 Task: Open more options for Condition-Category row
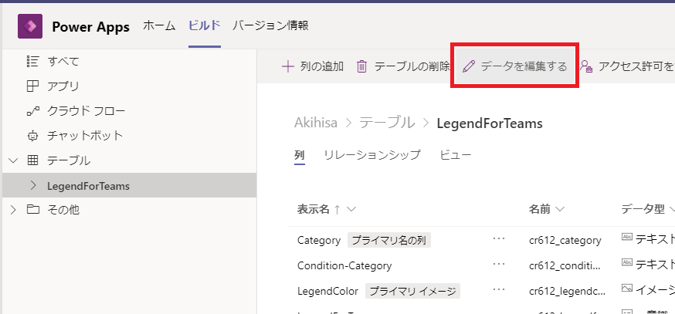coord(498,264)
